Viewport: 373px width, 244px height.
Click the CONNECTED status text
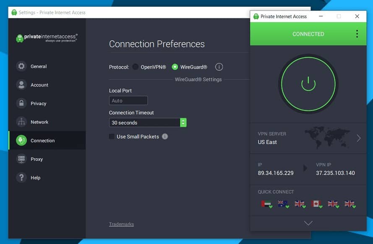(308, 34)
